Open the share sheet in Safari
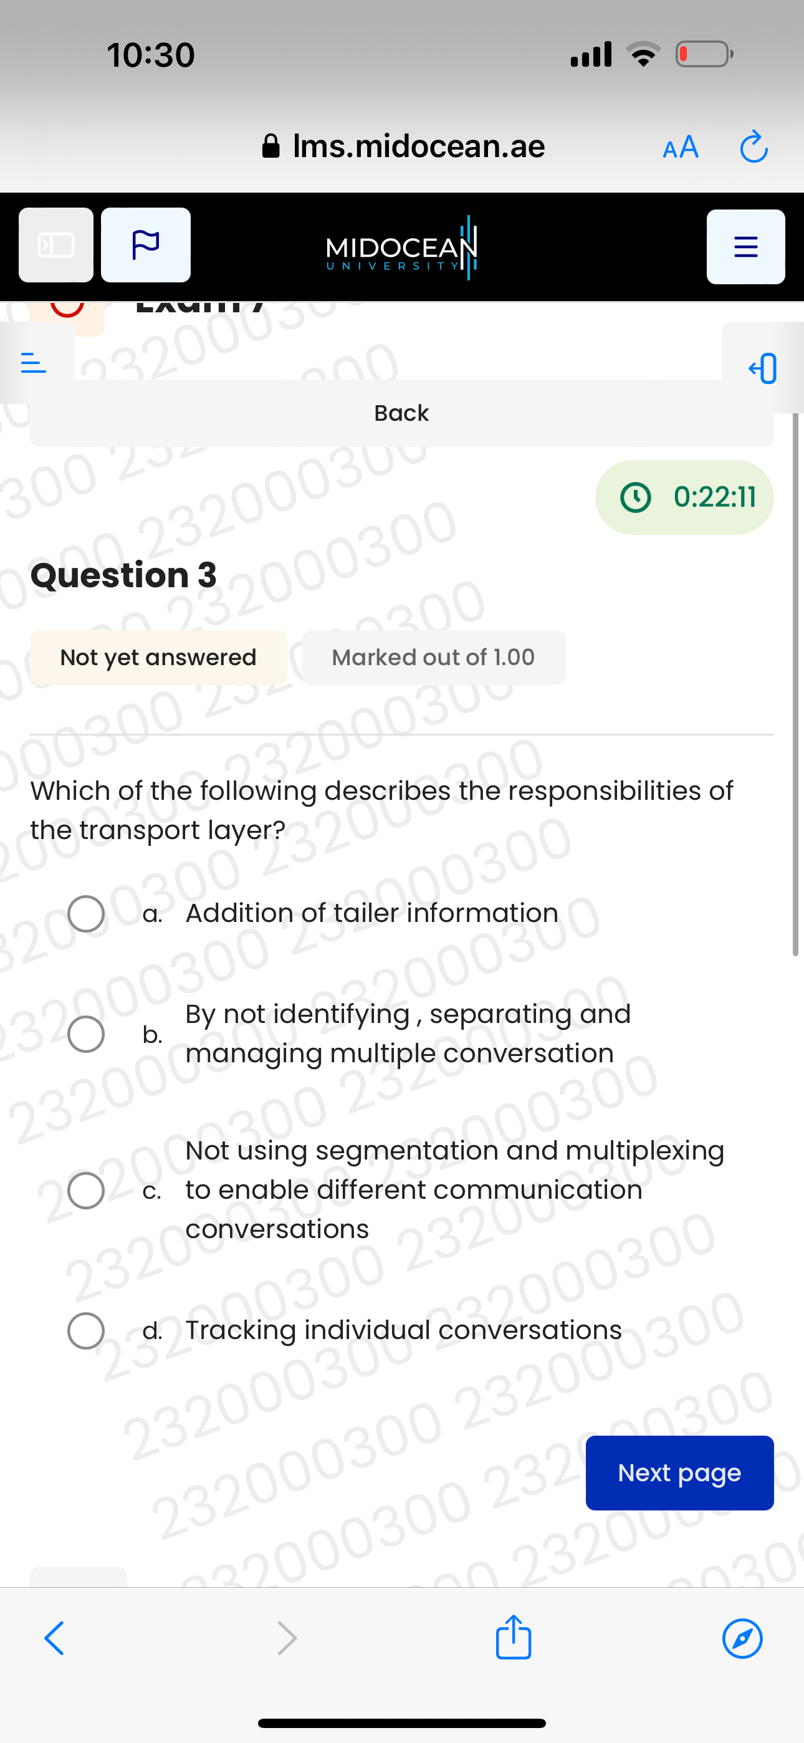This screenshot has height=1743, width=804. click(513, 1638)
